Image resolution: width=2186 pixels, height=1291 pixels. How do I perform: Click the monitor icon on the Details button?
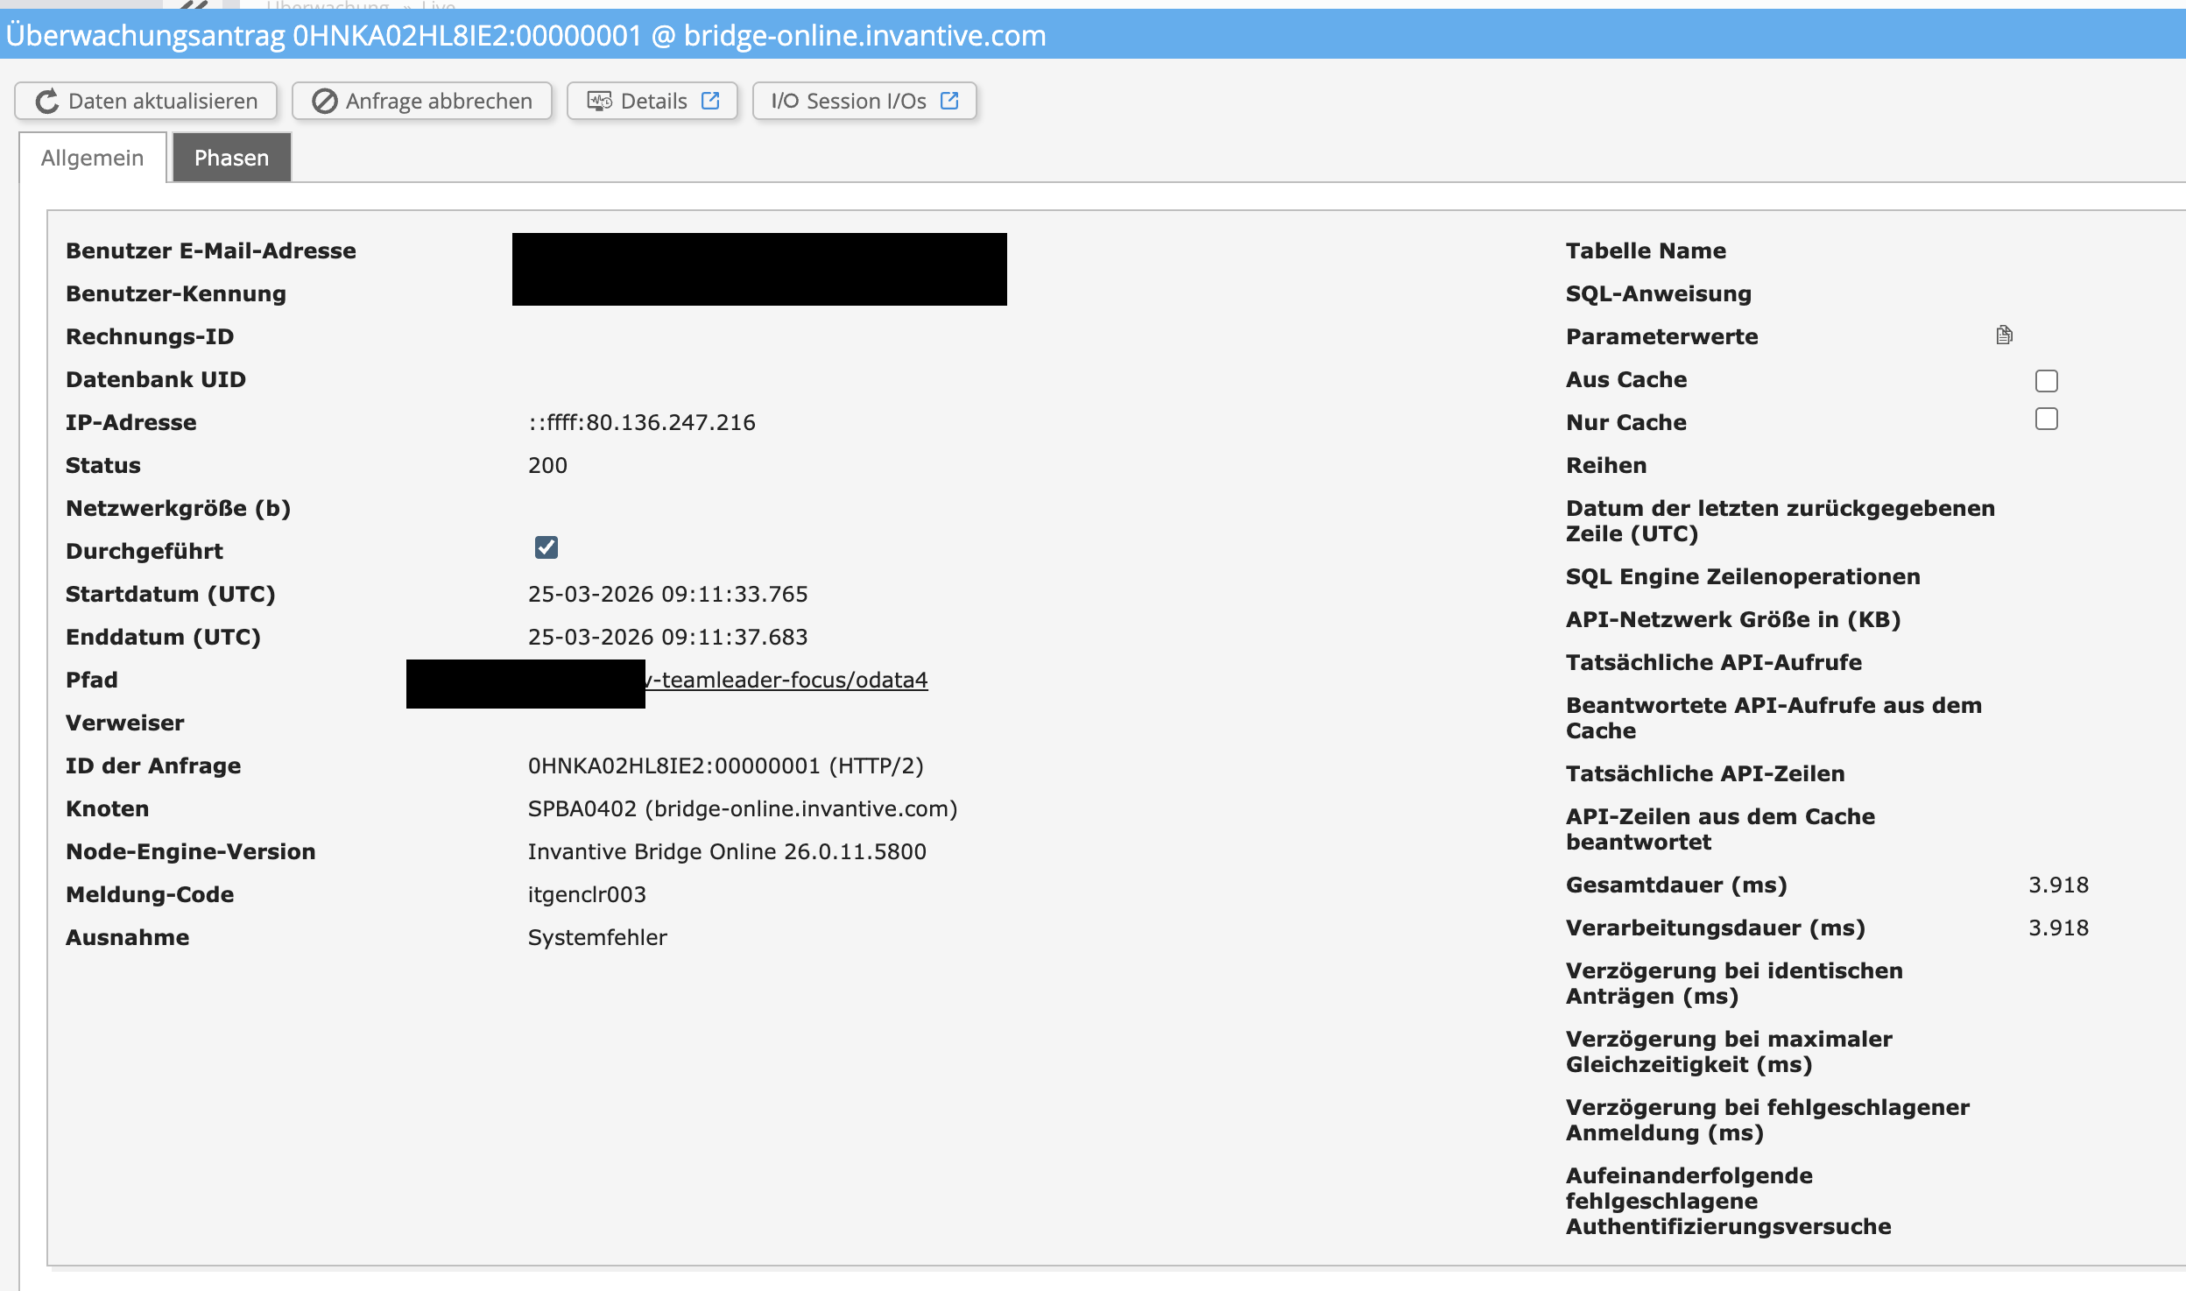[599, 102]
